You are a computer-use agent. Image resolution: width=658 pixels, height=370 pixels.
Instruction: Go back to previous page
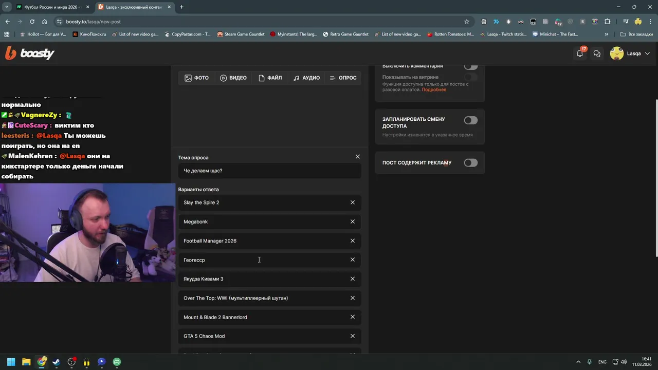click(7, 22)
